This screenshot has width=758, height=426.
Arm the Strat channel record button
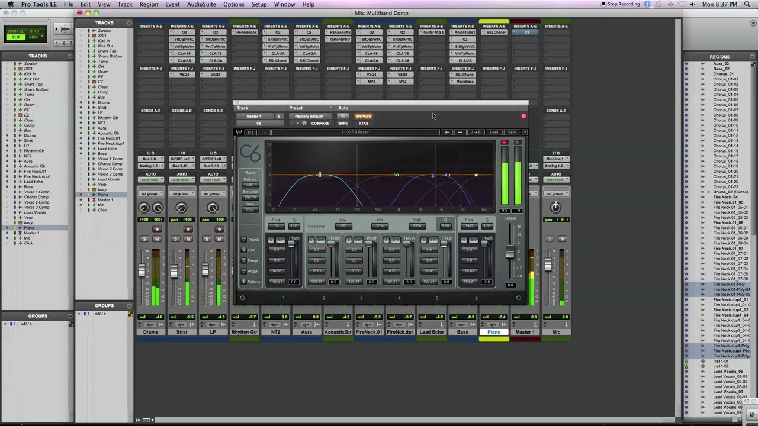[x=188, y=229]
